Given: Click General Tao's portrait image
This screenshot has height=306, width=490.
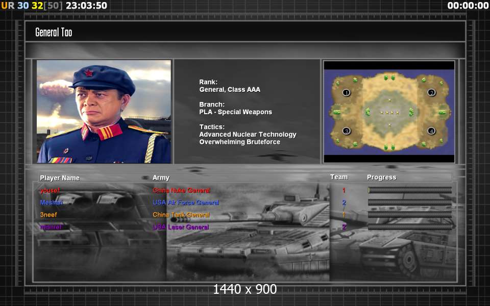Looking at the screenshot, I should pos(104,112).
